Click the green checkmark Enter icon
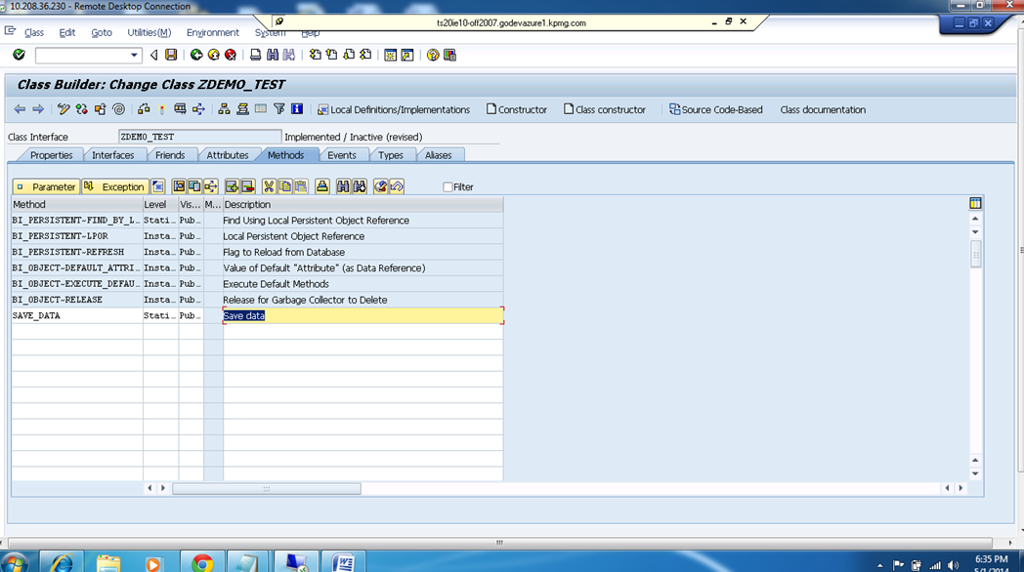 (19, 55)
